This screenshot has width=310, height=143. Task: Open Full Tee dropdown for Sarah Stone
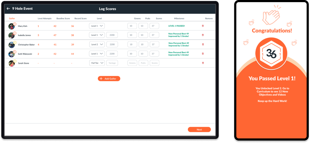pyautogui.click(x=97, y=63)
